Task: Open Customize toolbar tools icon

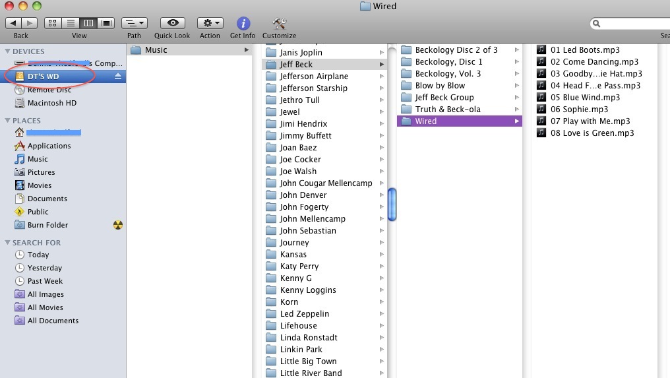Action: point(280,23)
